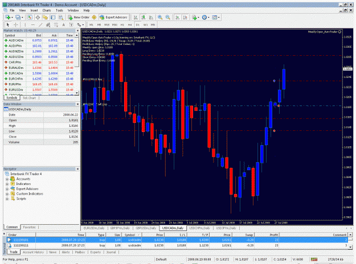Expand the Accounts node in Navigator
Image resolution: width=356 pixels, height=264 pixels.
click(x=7, y=179)
